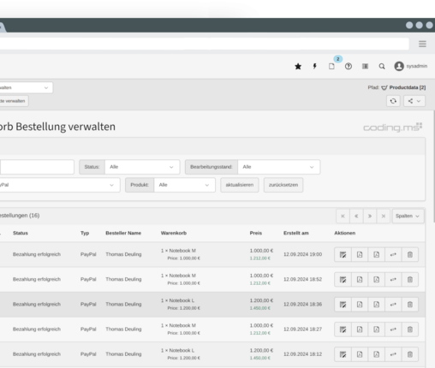This screenshot has width=435, height=368.
Task: Click the refresh reload button
Action: click(393, 101)
